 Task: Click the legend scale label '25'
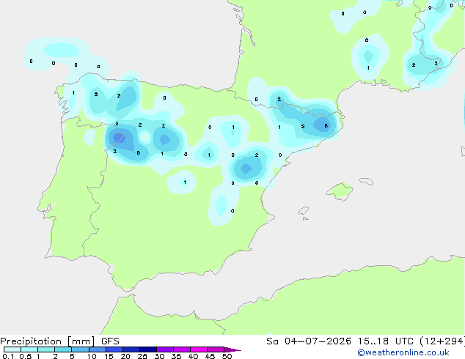[x=142, y=356]
